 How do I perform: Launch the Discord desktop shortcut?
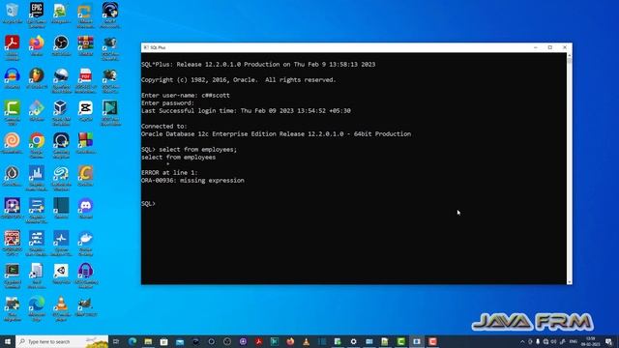coord(86,209)
